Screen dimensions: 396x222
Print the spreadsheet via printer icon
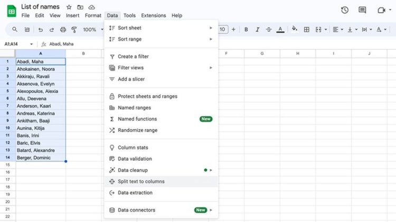(63, 30)
